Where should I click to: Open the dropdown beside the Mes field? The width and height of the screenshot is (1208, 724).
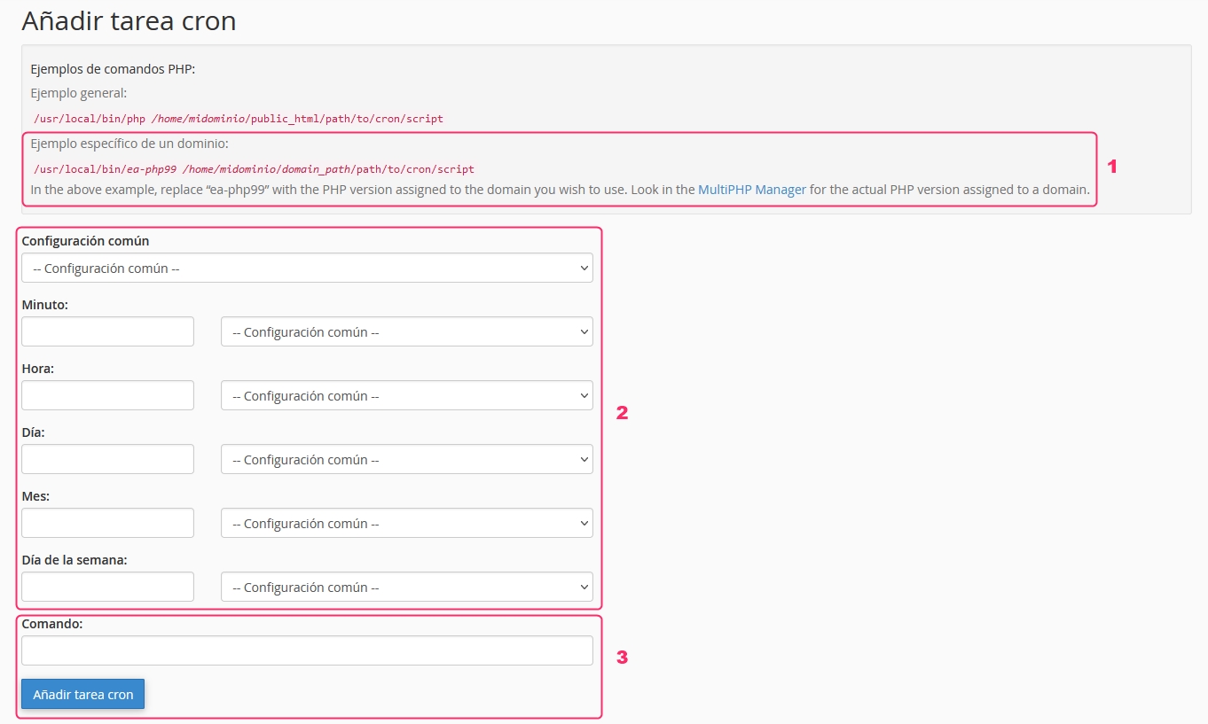[x=406, y=524]
